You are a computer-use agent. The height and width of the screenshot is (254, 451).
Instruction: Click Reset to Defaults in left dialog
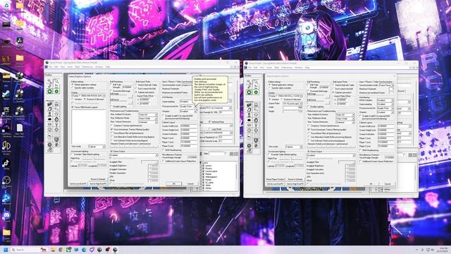pos(98,179)
